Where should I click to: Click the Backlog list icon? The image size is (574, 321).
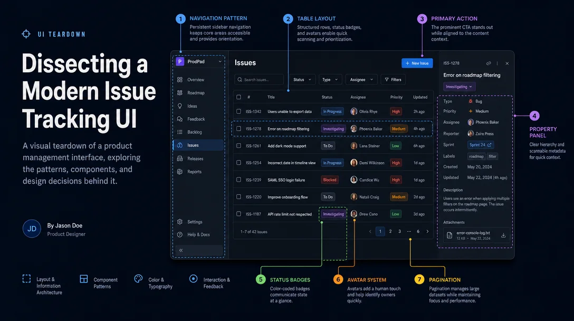(180, 132)
